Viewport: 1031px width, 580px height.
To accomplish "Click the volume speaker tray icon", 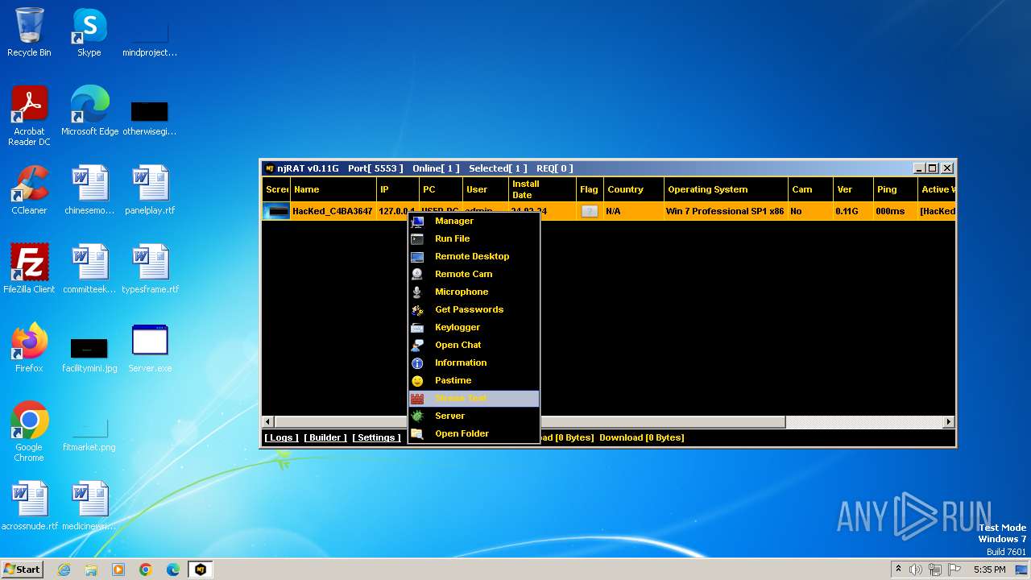I will (x=916, y=570).
